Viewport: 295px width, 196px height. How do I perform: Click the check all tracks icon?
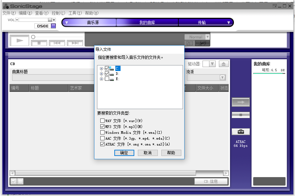coord(13,181)
